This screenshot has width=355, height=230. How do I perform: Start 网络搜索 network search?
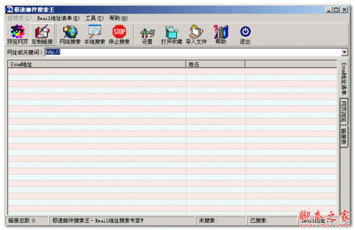coord(70,34)
